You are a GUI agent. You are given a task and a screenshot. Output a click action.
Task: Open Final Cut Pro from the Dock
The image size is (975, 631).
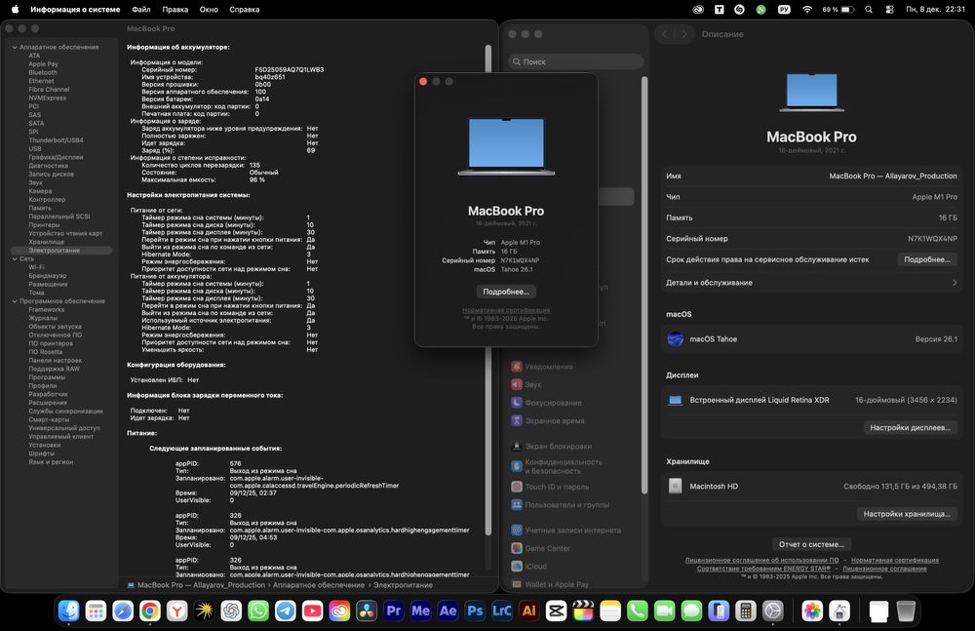[583, 611]
